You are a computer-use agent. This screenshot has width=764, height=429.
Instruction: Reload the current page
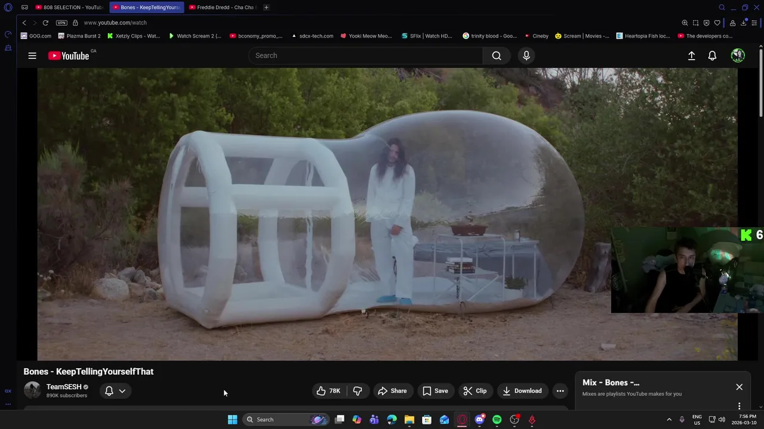[45, 23]
